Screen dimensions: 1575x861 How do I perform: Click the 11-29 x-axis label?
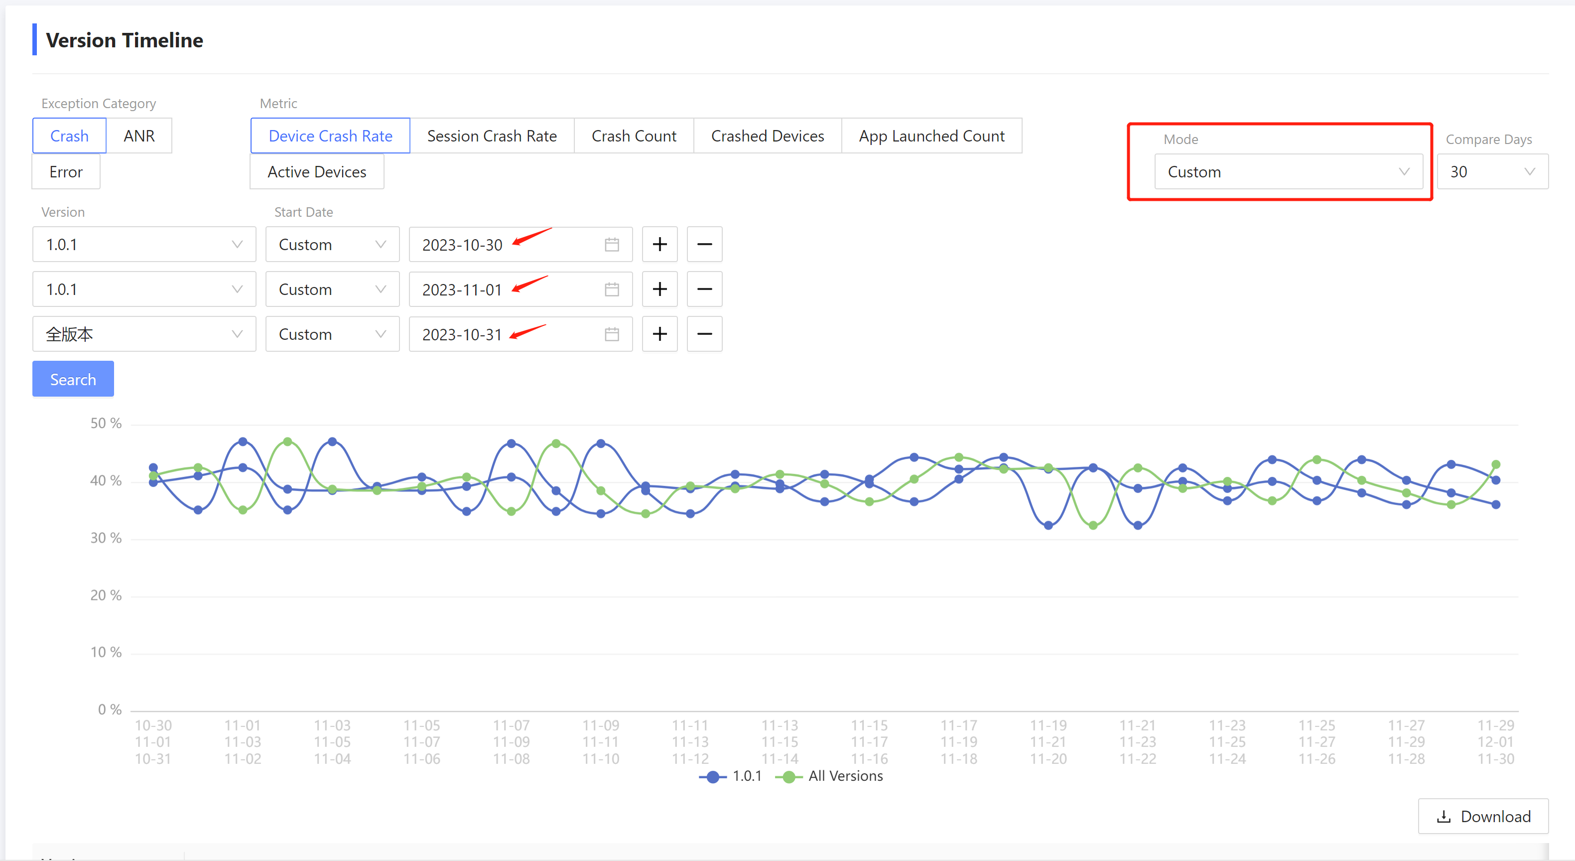click(x=1495, y=725)
